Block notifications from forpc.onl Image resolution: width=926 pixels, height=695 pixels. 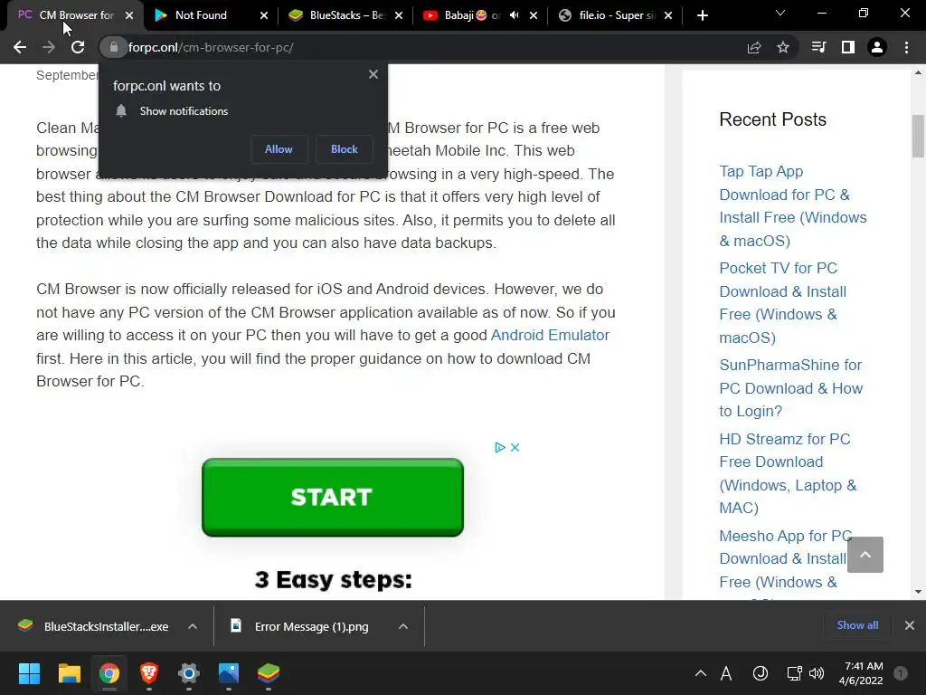coord(345,149)
